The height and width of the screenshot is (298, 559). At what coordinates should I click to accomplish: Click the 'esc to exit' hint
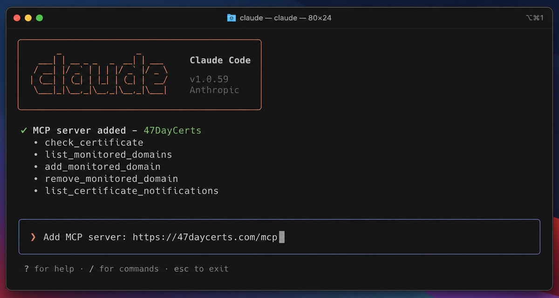pos(201,269)
